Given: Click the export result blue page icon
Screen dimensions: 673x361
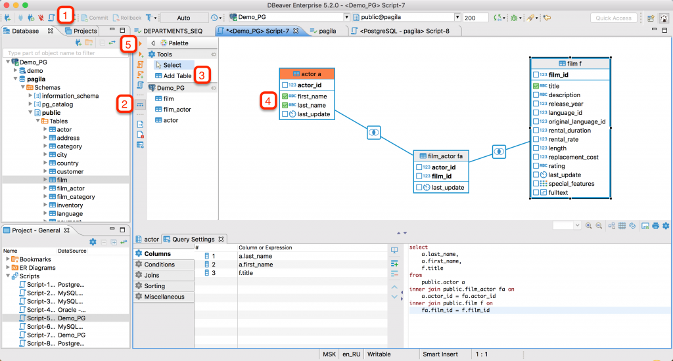Looking at the screenshot, I should (x=141, y=124).
